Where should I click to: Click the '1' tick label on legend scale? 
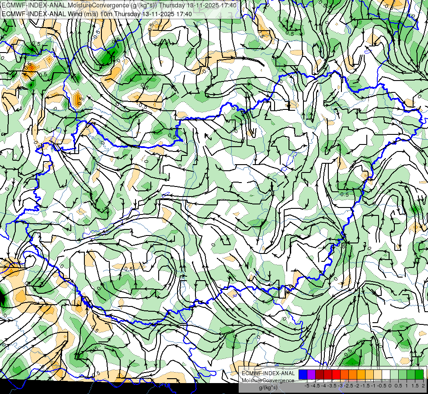[407, 386]
